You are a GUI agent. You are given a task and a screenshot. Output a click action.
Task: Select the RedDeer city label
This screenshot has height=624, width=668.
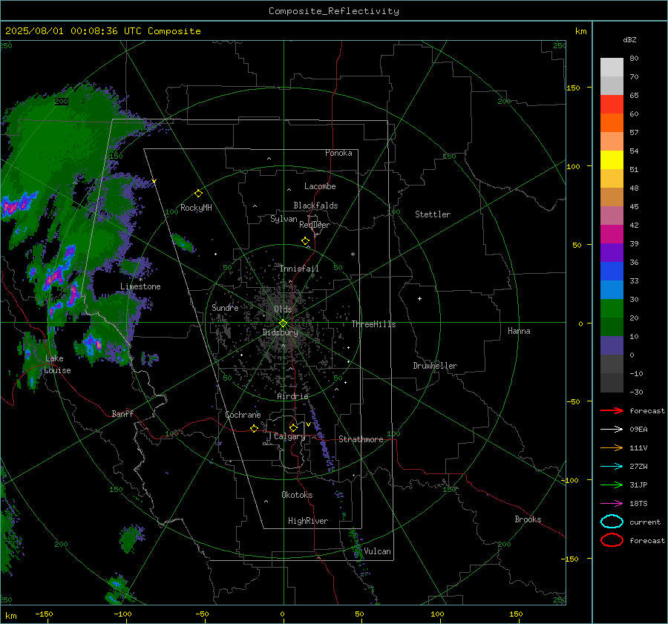[315, 225]
